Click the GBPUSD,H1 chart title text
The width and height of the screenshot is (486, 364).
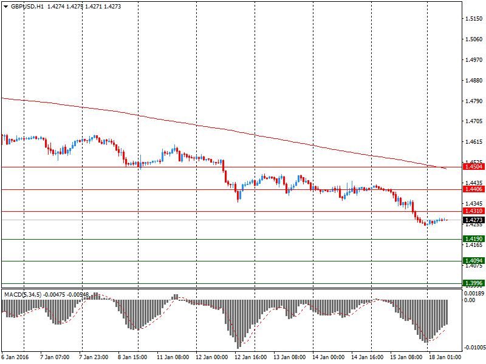click(27, 7)
